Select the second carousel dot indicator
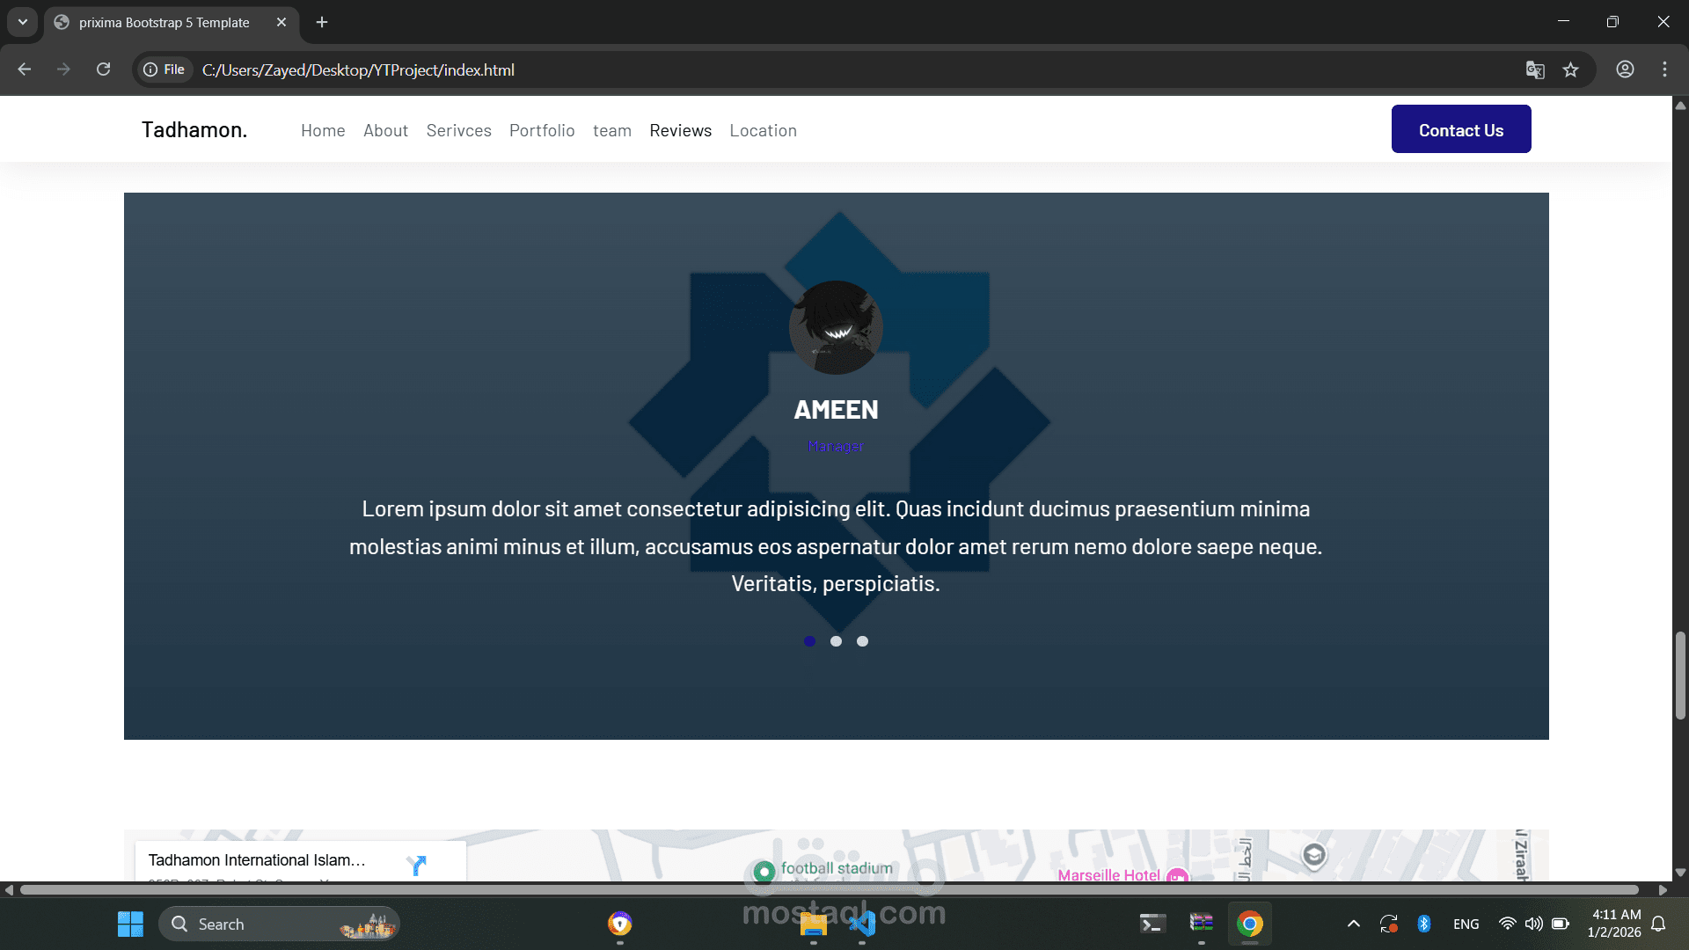Viewport: 1689px width, 950px height. click(x=836, y=641)
